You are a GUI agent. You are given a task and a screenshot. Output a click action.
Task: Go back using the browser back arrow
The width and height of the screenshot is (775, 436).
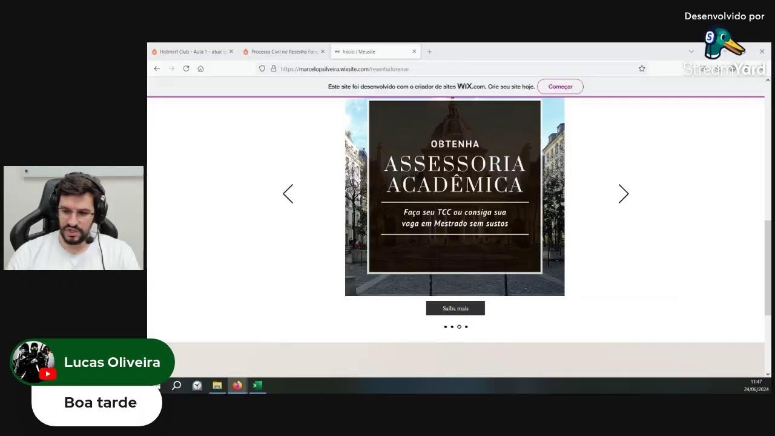click(x=157, y=68)
